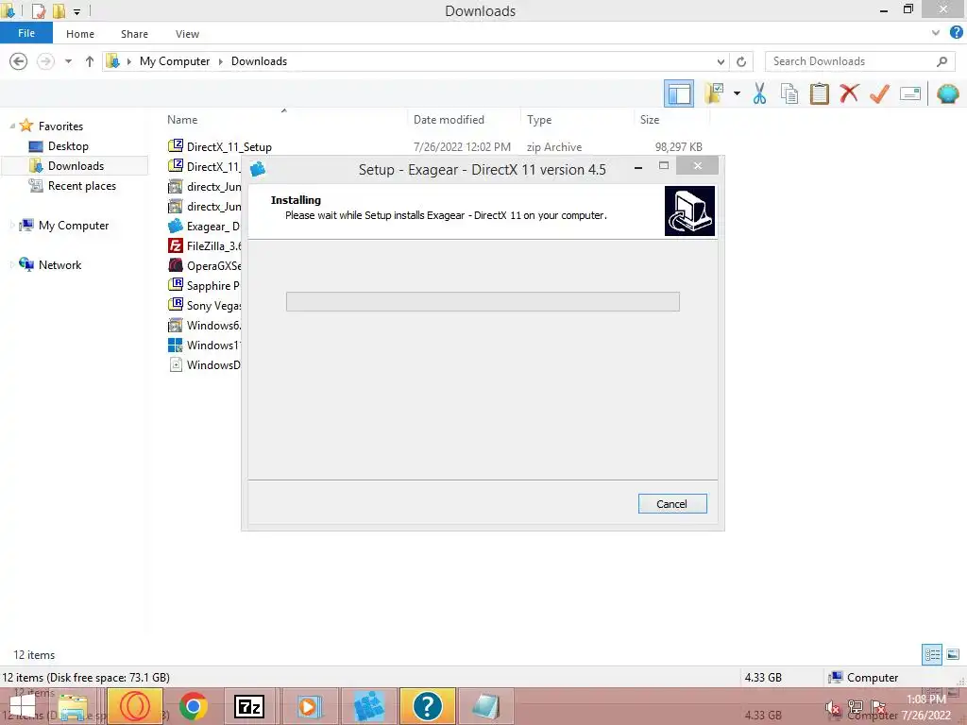Image resolution: width=967 pixels, height=725 pixels.
Task: Switch to large icons view
Action: click(953, 654)
